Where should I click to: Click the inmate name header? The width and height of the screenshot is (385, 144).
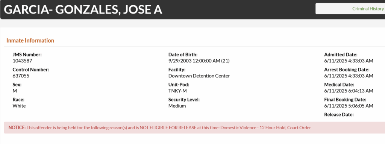coord(83,9)
